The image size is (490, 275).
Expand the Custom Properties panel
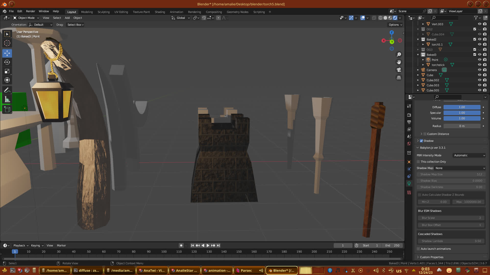[432, 257]
